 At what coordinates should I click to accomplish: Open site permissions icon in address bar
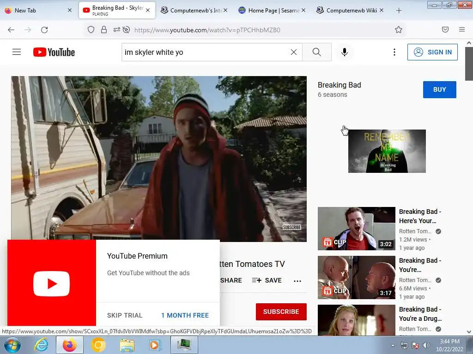(x=116, y=30)
